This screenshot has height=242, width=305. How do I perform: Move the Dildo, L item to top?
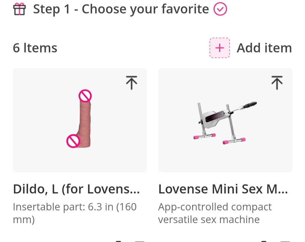131,83
